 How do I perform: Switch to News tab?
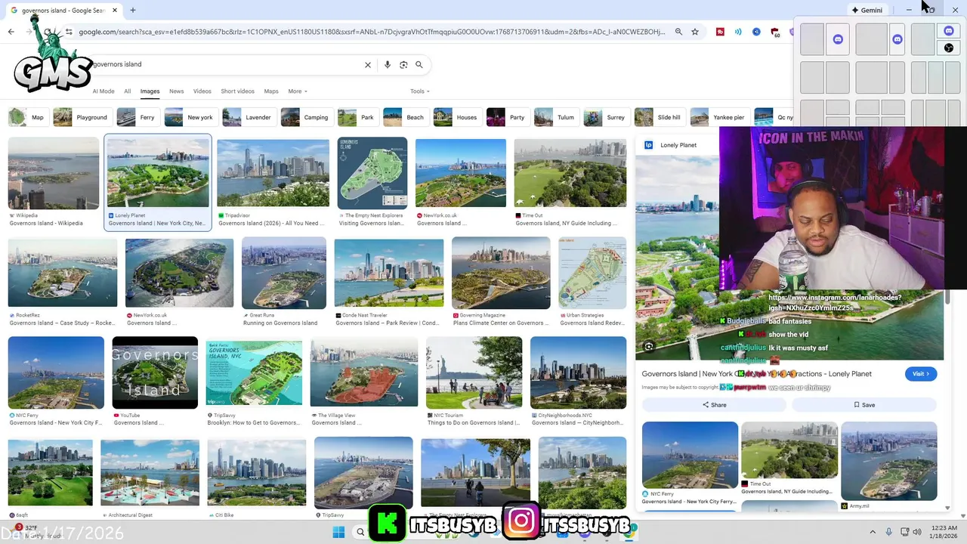click(x=176, y=91)
